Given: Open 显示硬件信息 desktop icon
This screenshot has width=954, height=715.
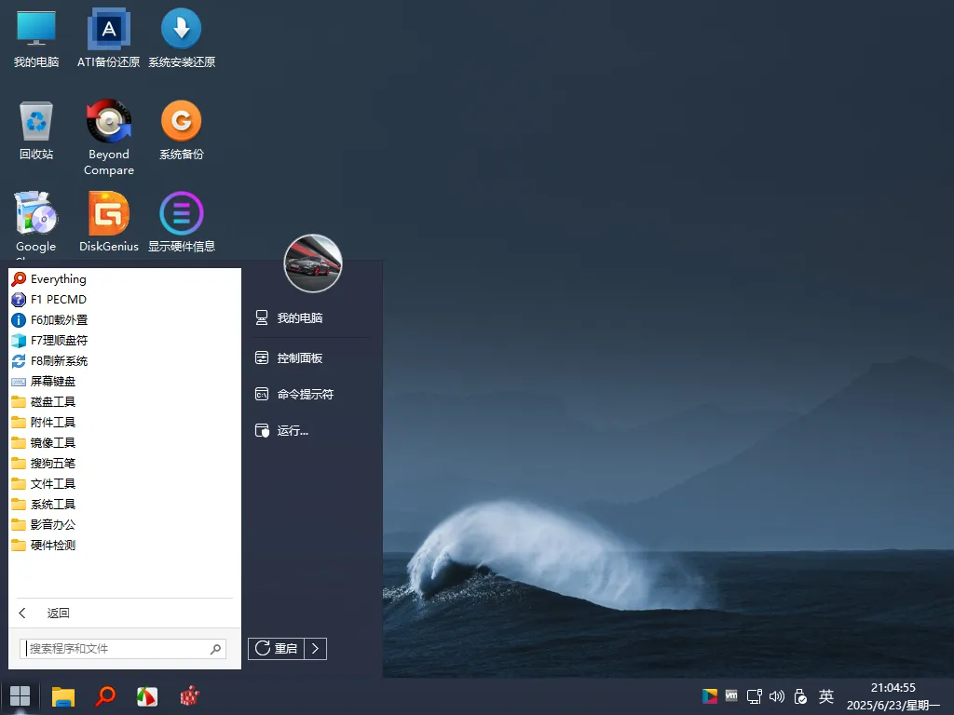Looking at the screenshot, I should [x=181, y=214].
